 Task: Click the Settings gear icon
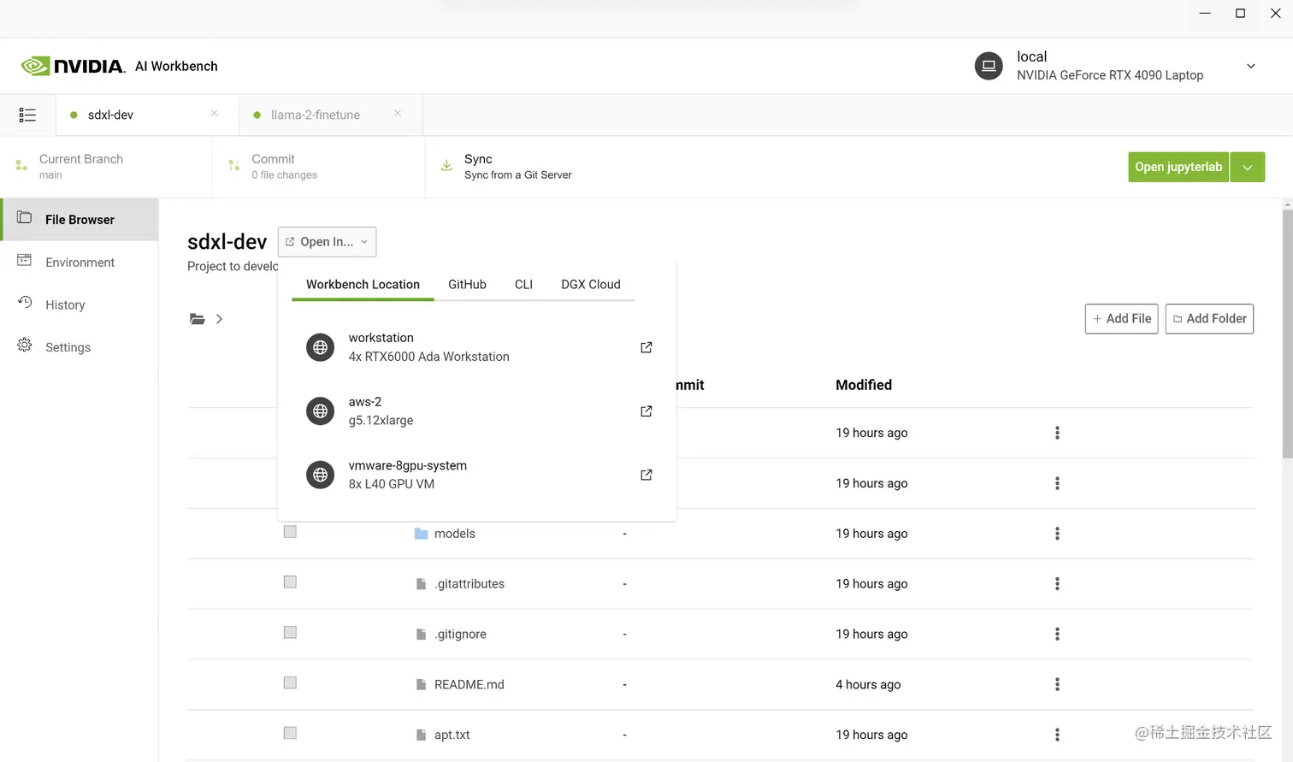point(25,345)
